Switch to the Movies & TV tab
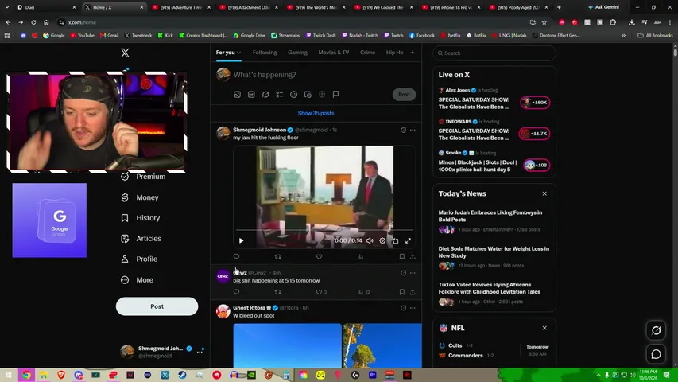 [333, 53]
